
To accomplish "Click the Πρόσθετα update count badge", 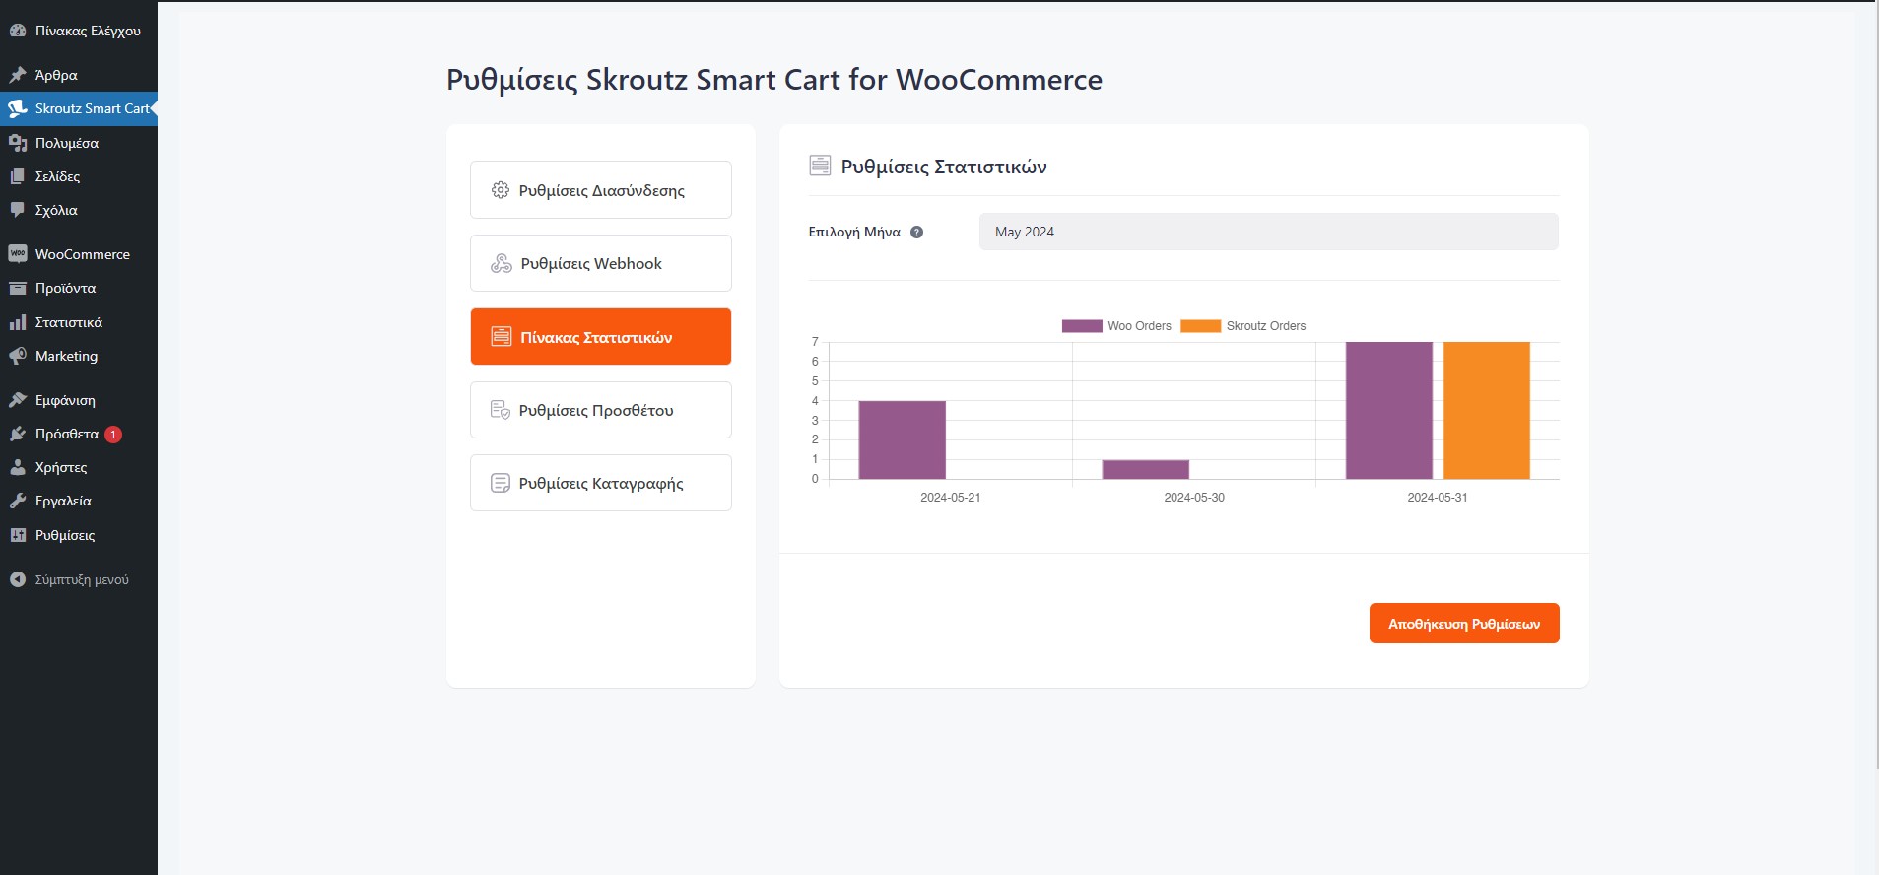I will (113, 435).
